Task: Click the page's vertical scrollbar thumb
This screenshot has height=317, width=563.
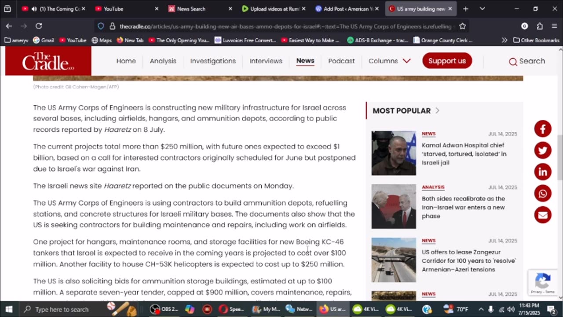Action: click(560, 157)
